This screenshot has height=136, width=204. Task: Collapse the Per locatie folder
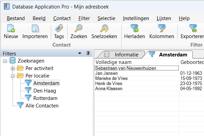(13, 76)
